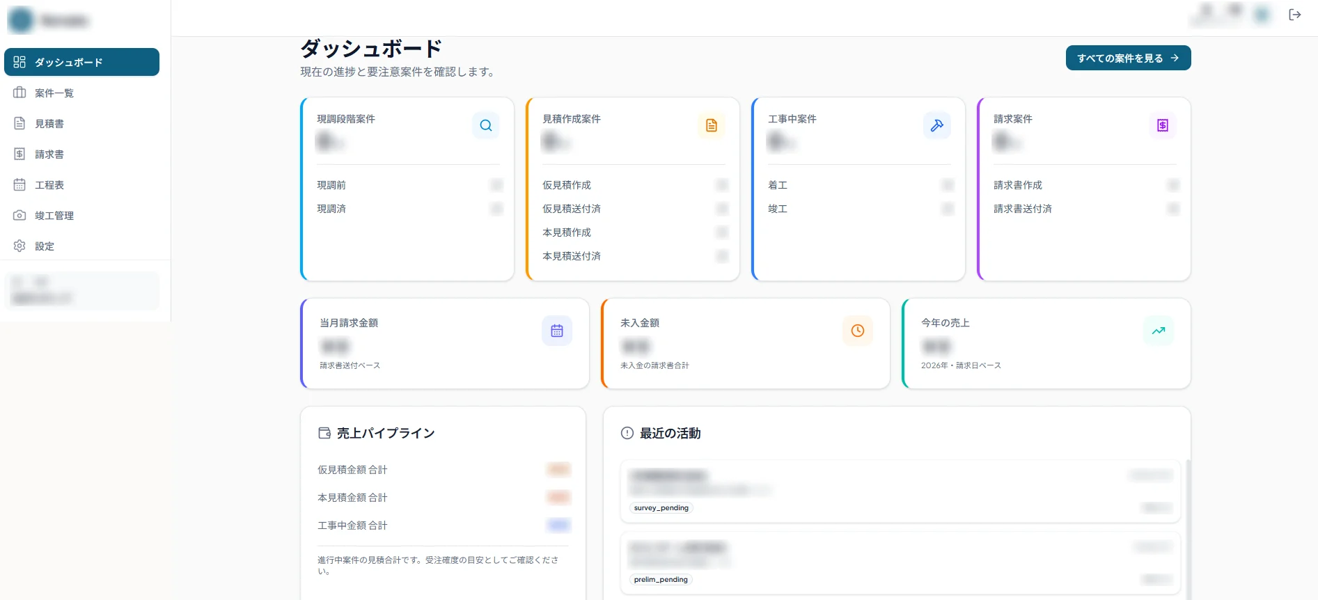The width and height of the screenshot is (1318, 600).
Task: Select the 現調済 row
Action: coord(409,209)
